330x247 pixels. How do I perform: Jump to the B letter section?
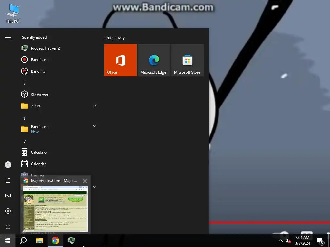click(x=24, y=118)
